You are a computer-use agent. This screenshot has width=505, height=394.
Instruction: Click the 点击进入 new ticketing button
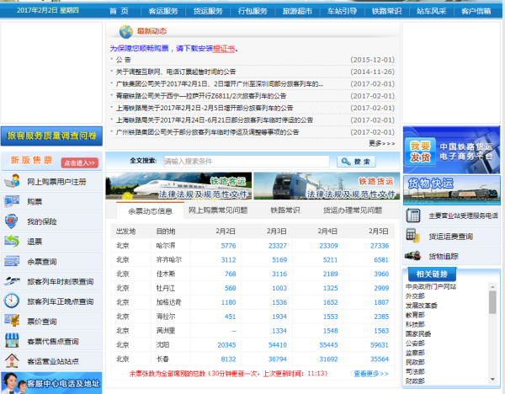point(80,162)
